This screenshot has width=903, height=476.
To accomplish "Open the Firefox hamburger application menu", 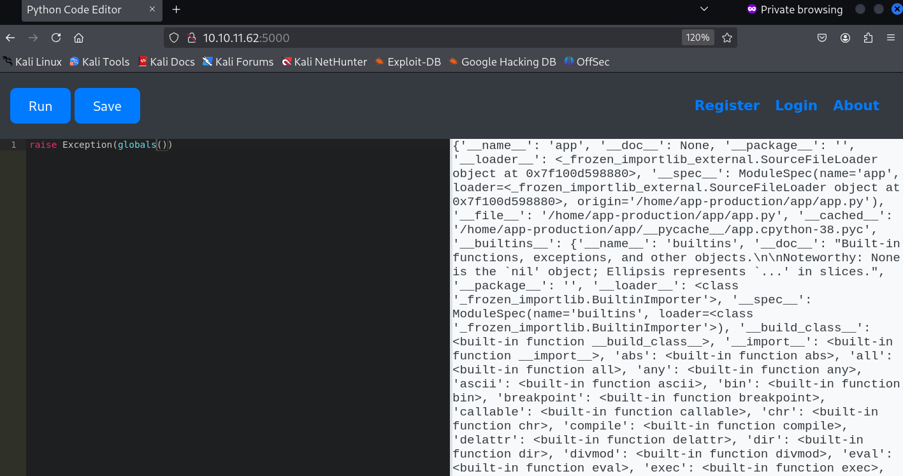I will pos(891,38).
